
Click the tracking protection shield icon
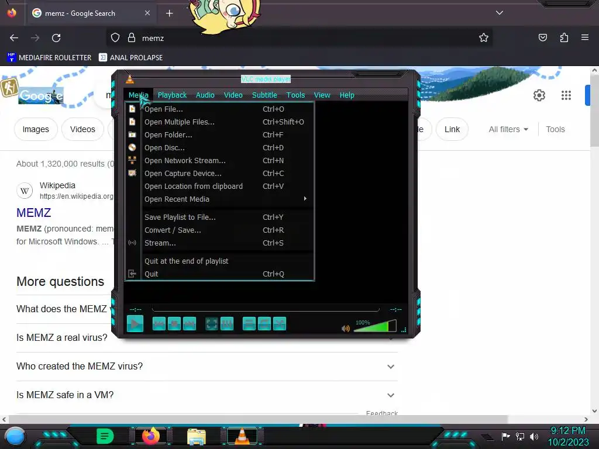(x=115, y=38)
